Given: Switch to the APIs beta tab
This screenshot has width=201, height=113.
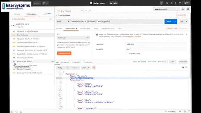Looking at the screenshot, I should coord(47,14).
